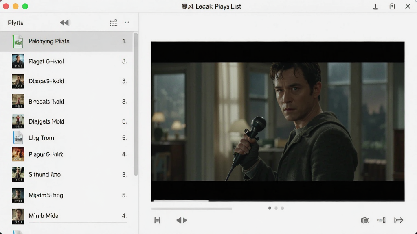417x234 pixels.
Task: Click the video preview area
Action: 278,121
